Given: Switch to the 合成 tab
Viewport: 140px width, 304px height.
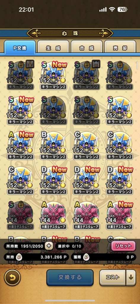Looking at the screenshot, I should click(87, 48).
